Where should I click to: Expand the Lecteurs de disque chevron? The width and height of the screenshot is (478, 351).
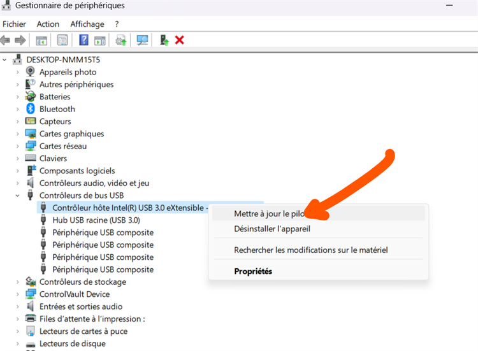17,344
